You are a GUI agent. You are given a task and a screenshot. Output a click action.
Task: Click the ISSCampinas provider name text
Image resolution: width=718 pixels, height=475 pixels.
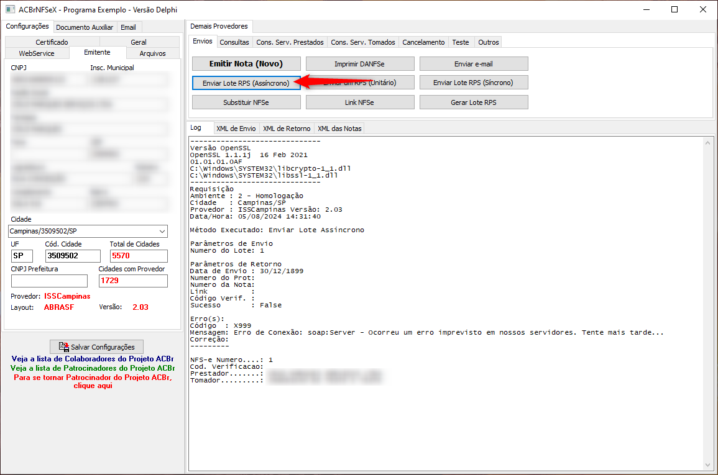67,296
